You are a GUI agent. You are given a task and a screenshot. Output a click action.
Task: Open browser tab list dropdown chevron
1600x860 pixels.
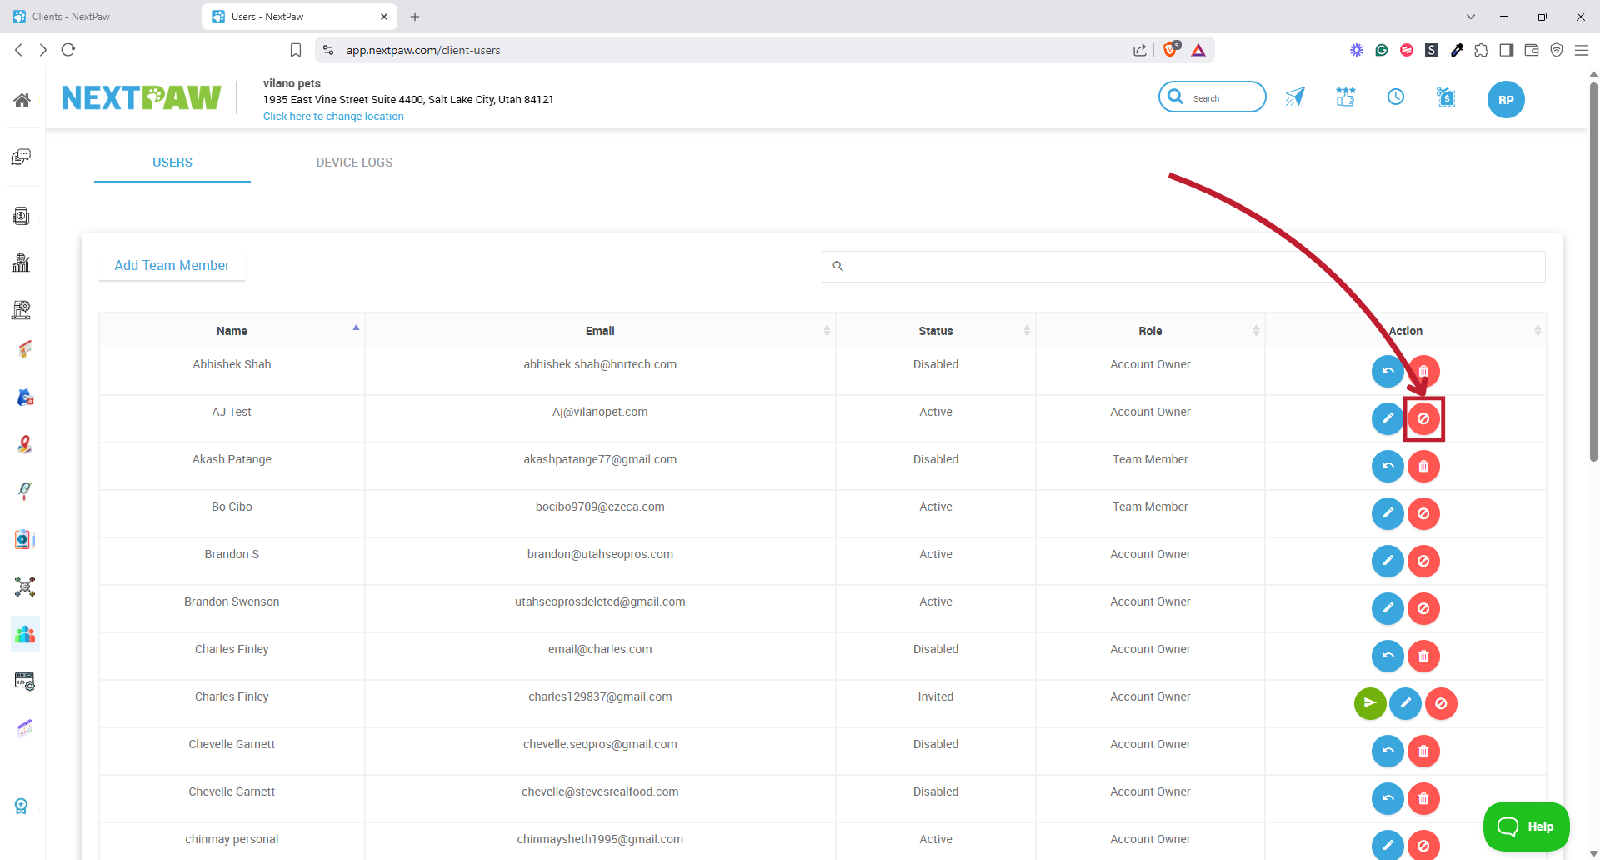tap(1471, 17)
